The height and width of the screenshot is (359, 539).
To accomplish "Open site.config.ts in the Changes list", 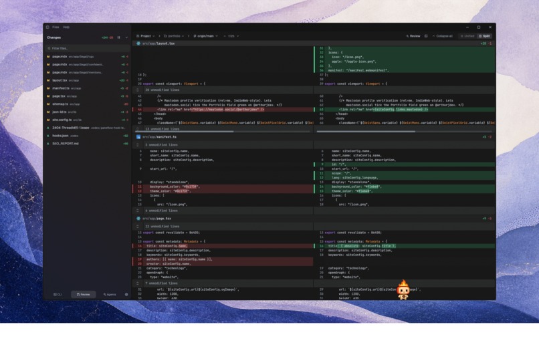I will click(88, 120).
